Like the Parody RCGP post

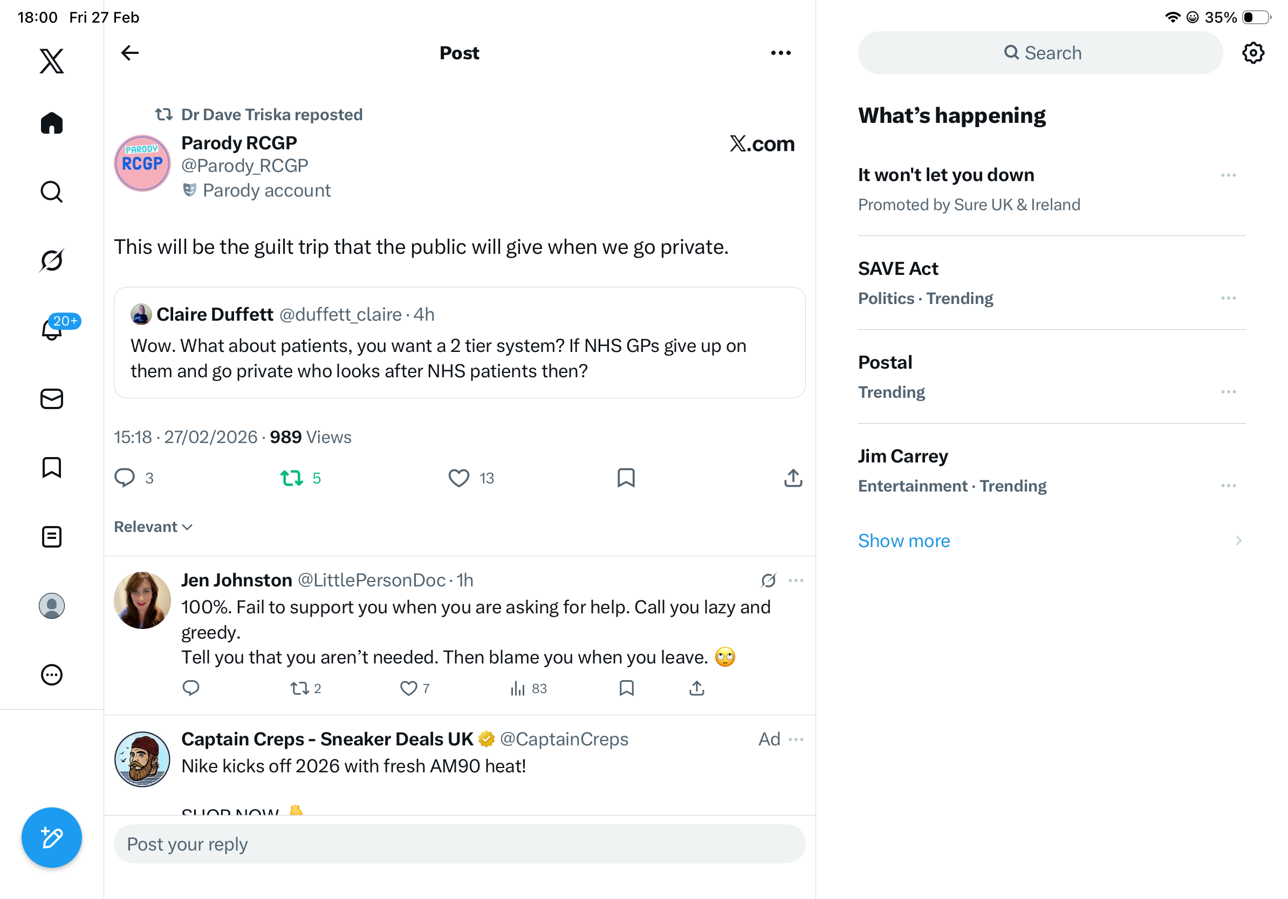click(x=458, y=478)
